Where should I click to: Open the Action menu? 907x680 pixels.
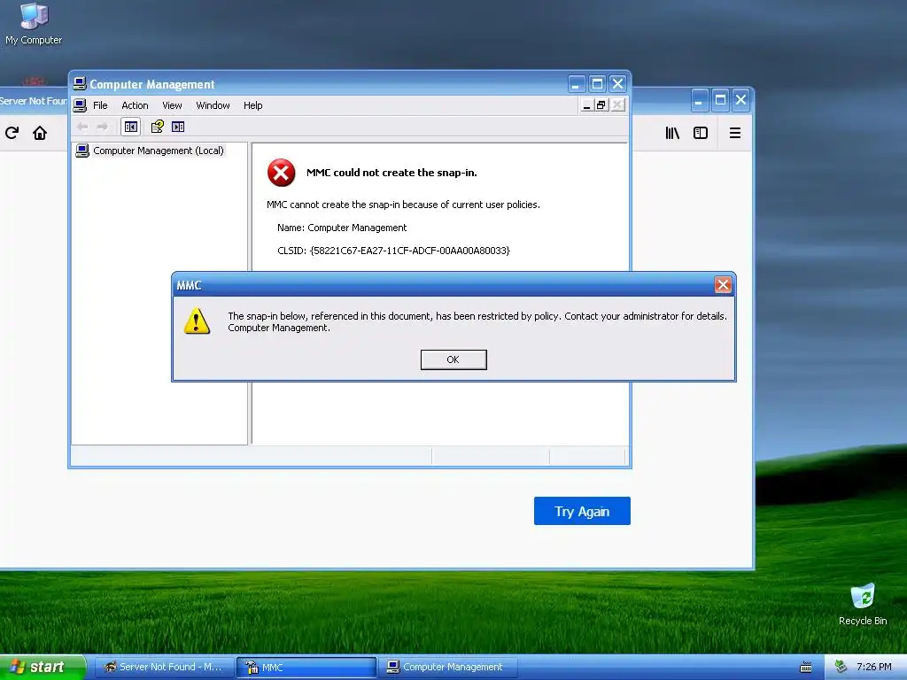pos(135,105)
